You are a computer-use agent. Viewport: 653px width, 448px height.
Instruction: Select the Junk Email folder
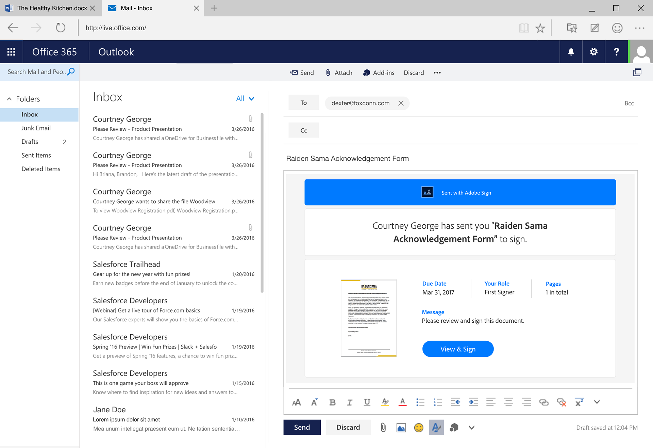[x=36, y=128]
